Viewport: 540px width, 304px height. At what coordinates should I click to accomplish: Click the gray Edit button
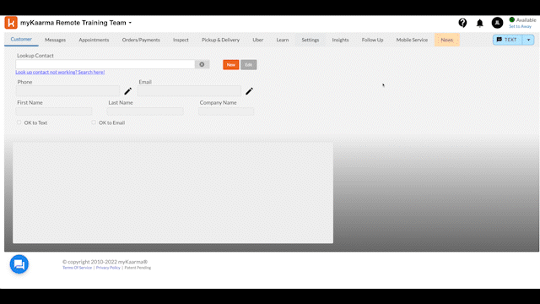coord(249,65)
